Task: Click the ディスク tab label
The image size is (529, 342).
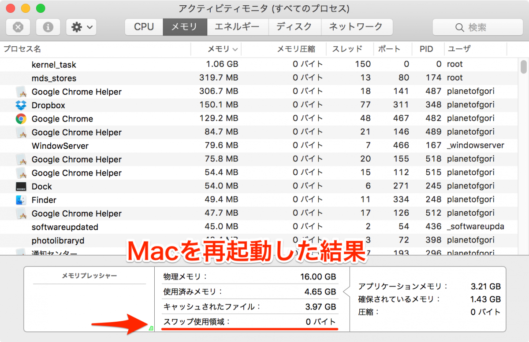Action: (x=294, y=27)
